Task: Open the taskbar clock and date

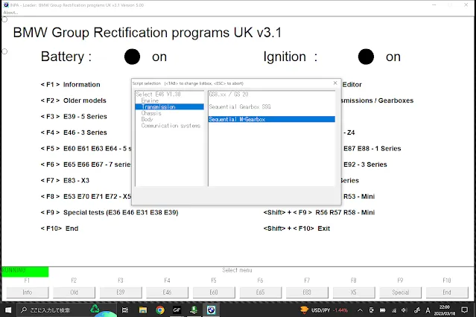Action: 445,310
